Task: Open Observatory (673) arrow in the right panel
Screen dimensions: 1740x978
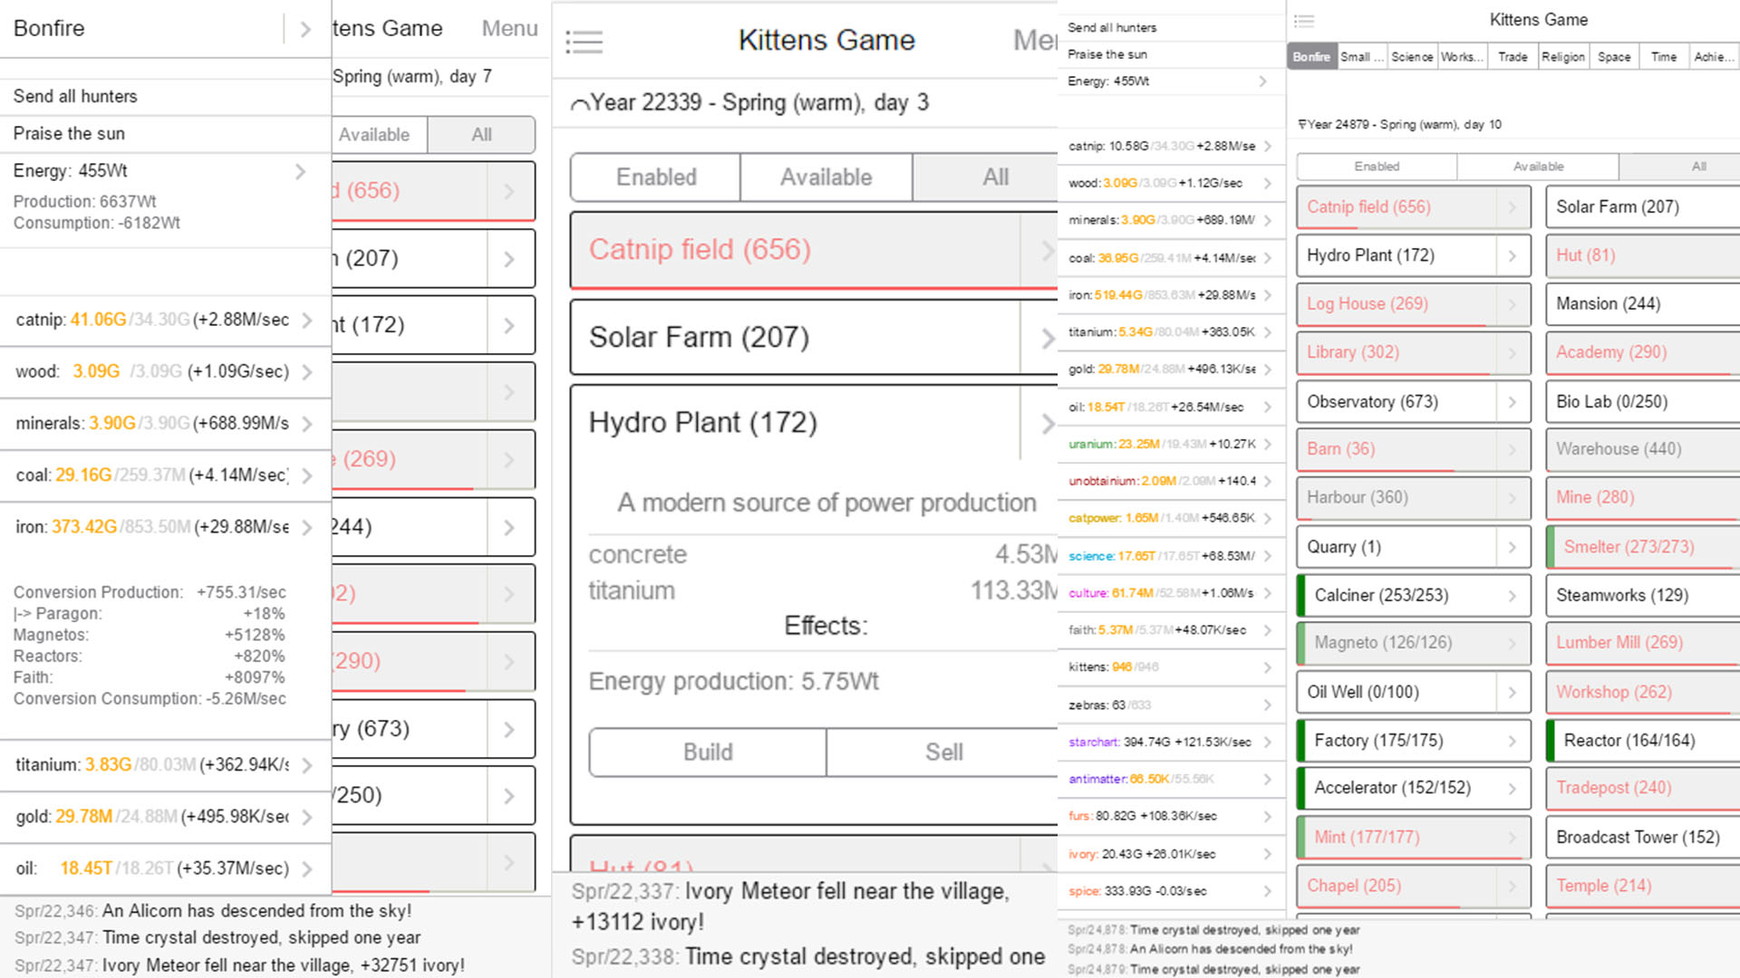Action: coord(1513,402)
